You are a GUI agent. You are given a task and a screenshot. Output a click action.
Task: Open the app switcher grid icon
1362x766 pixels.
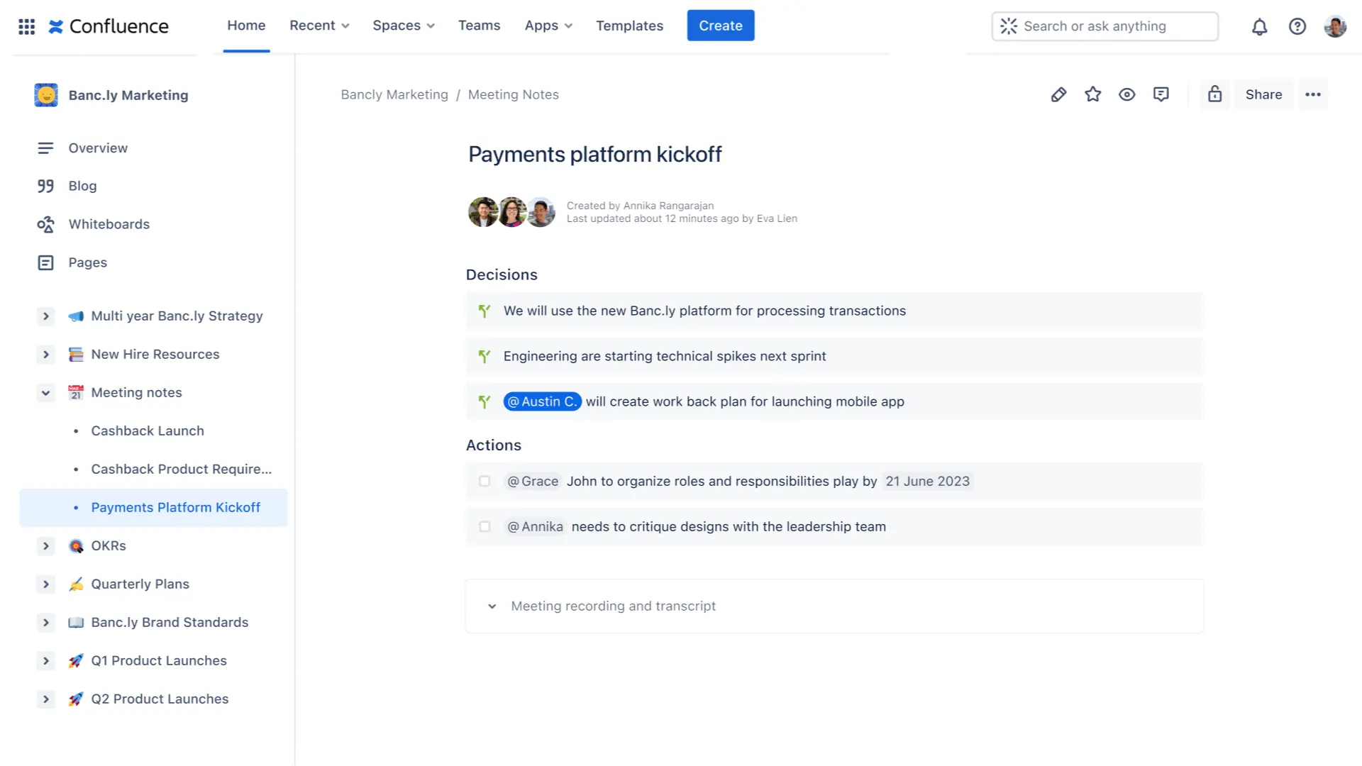[x=26, y=26]
